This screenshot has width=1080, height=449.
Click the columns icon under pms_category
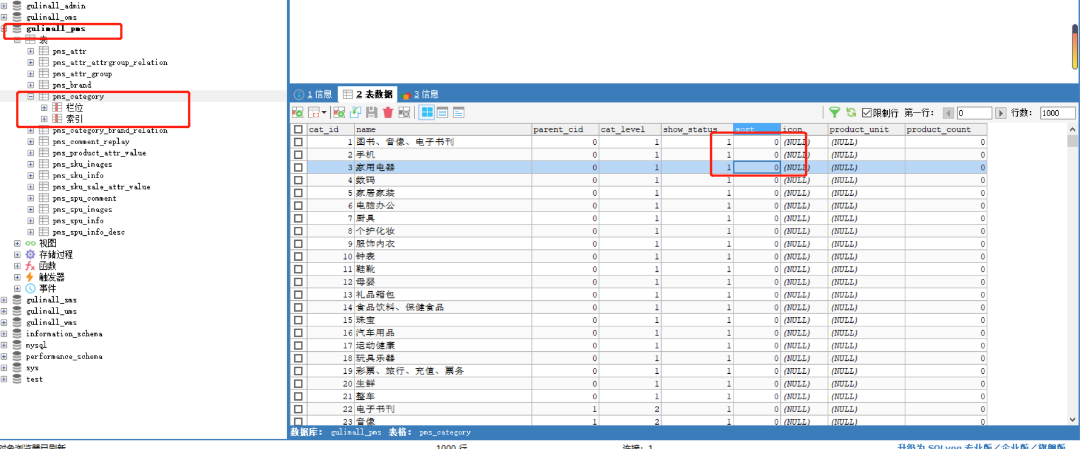[x=57, y=107]
